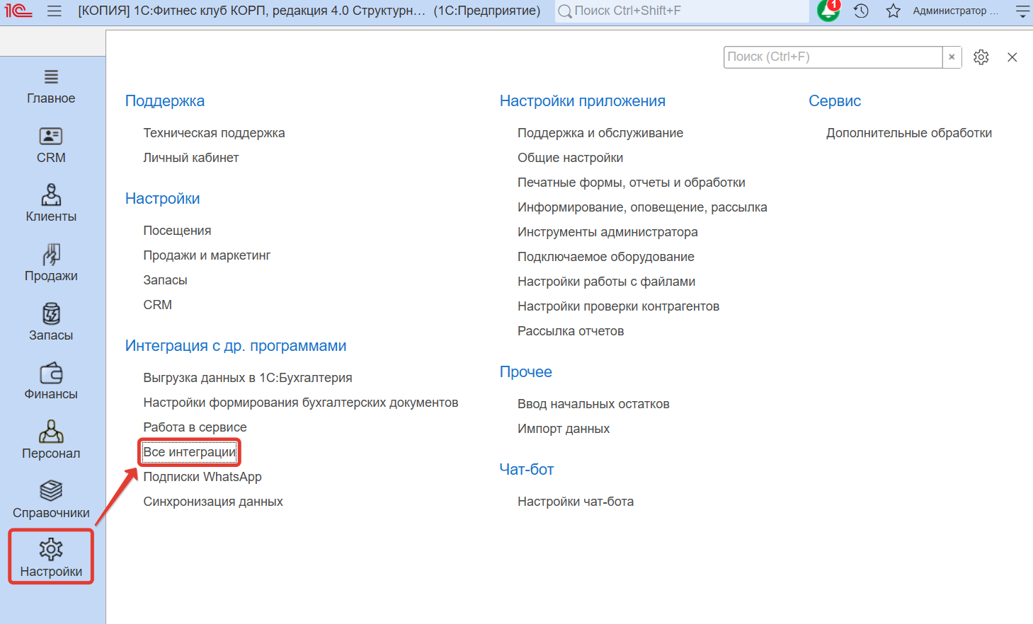Open Все интеграции link

point(189,452)
